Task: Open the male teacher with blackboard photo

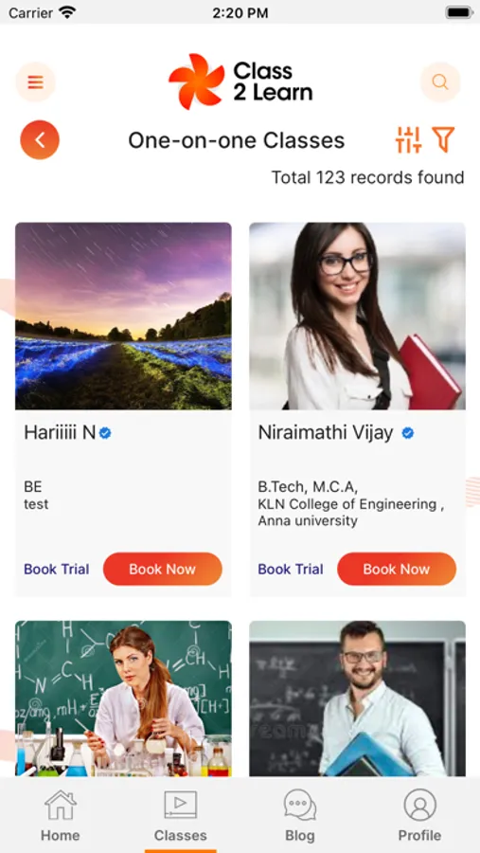Action: pyautogui.click(x=357, y=699)
